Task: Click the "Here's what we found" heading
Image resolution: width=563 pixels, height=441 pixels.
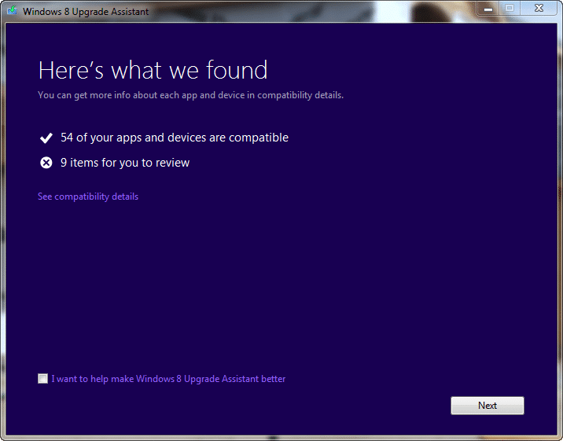Action: [153, 70]
